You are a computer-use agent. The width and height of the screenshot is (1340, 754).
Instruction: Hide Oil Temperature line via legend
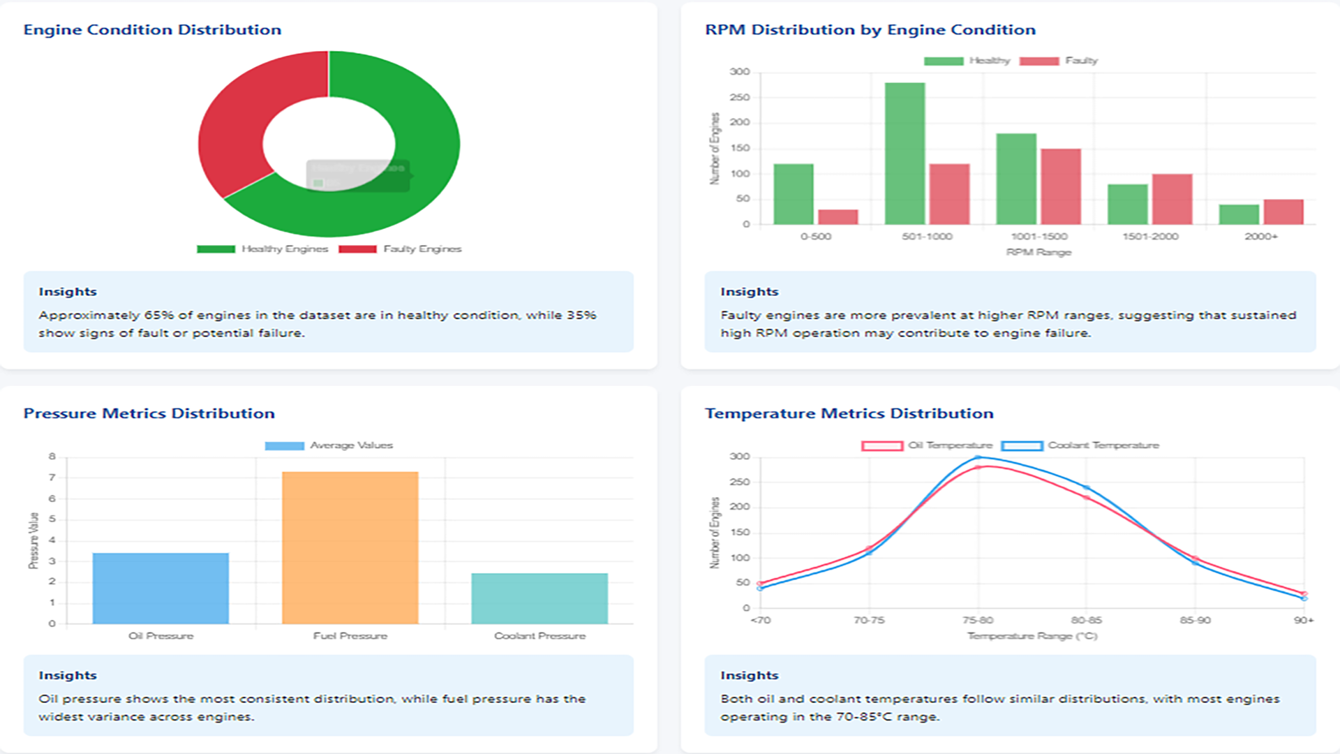pos(927,445)
